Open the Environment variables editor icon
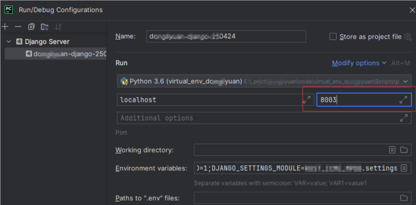The image size is (416, 205). [404, 168]
